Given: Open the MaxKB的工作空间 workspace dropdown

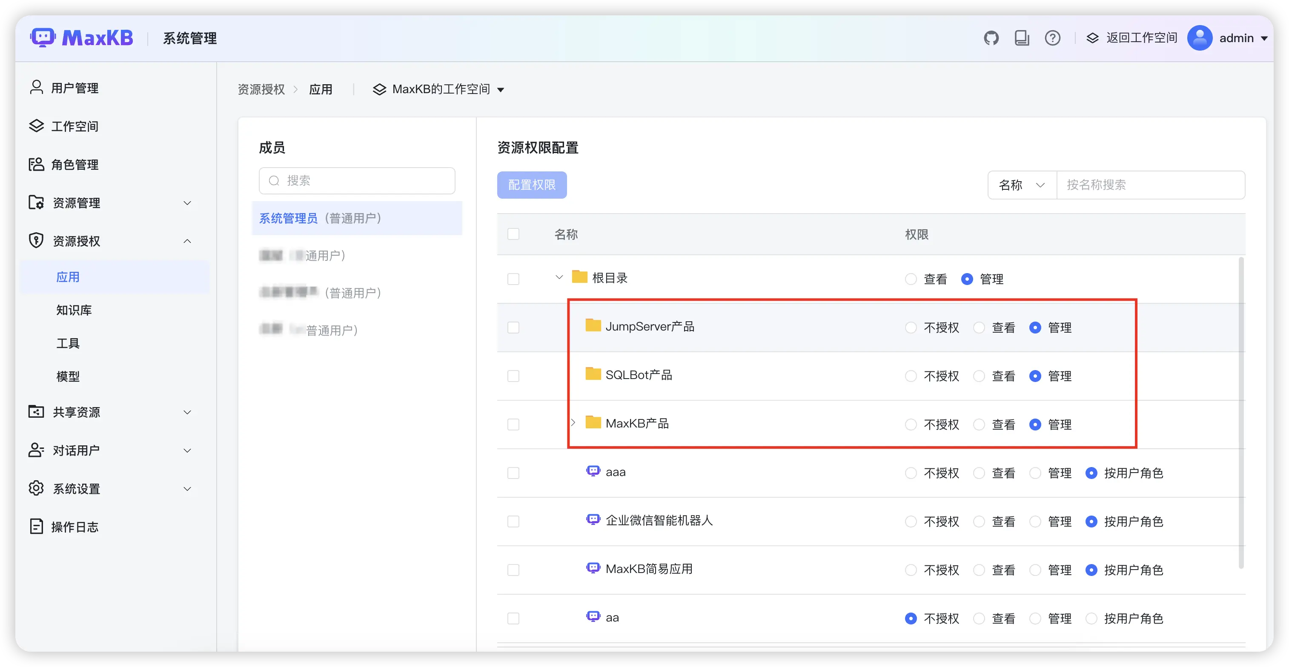Looking at the screenshot, I should pos(438,89).
